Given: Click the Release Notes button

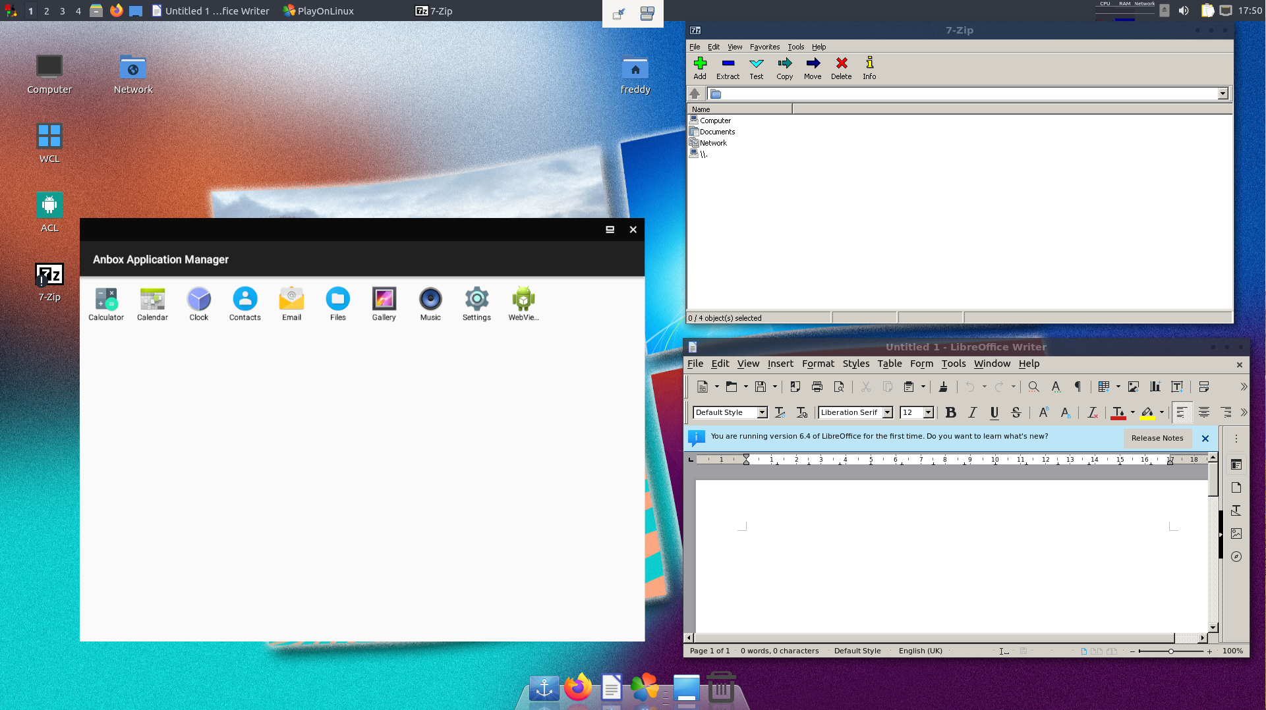Looking at the screenshot, I should tap(1157, 438).
